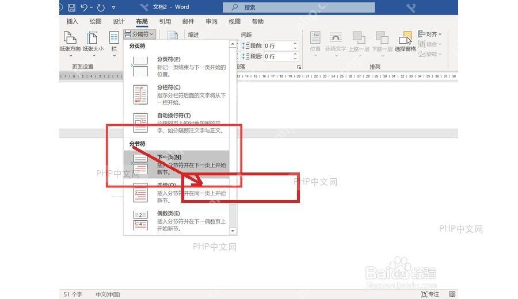The width and height of the screenshot is (518, 299).
Task: Switch to the 引用 tab
Action: (x=165, y=21)
